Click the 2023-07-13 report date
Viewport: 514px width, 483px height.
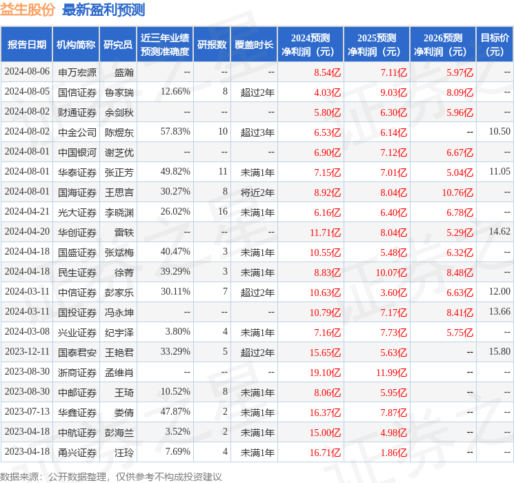pos(27,411)
